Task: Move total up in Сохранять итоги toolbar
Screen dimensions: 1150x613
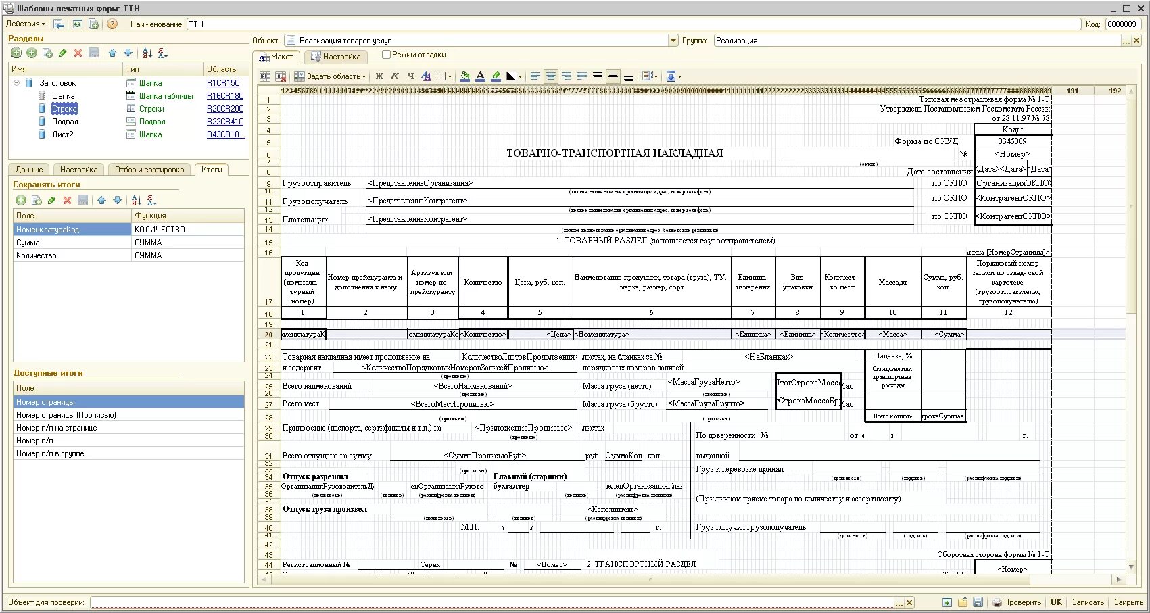Action: coord(101,200)
